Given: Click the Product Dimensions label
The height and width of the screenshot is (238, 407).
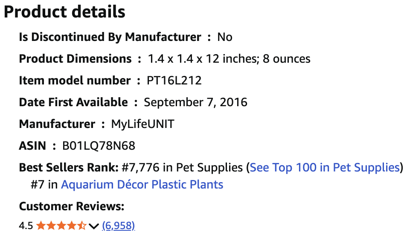Looking at the screenshot, I should pos(75,58).
